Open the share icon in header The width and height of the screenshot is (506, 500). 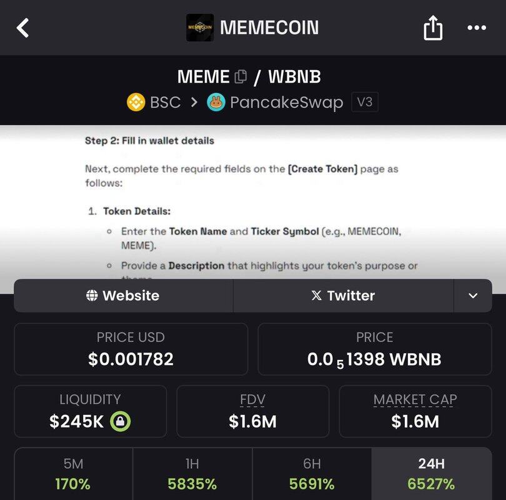pos(433,28)
